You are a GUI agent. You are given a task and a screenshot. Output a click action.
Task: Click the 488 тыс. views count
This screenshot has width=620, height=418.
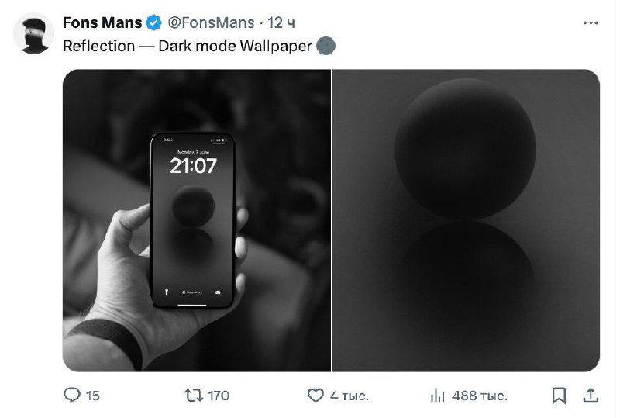click(x=479, y=396)
